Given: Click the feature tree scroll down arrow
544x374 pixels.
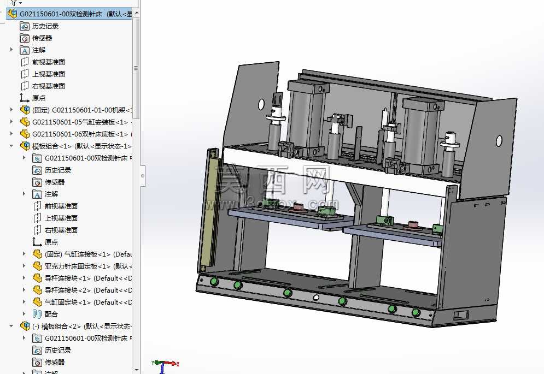Looking at the screenshot, I should coord(136,371).
